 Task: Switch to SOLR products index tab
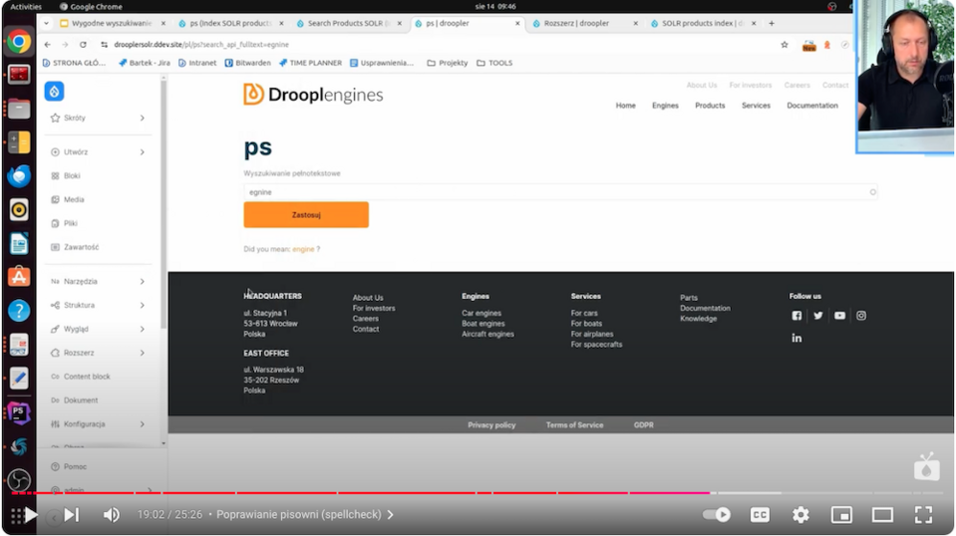tap(703, 23)
